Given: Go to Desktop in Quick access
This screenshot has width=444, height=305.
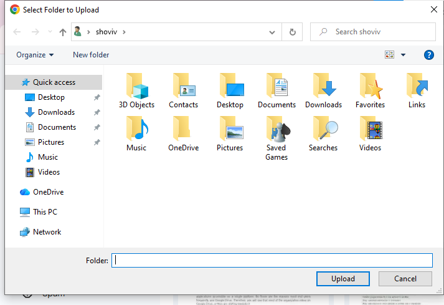Looking at the screenshot, I should (x=51, y=97).
